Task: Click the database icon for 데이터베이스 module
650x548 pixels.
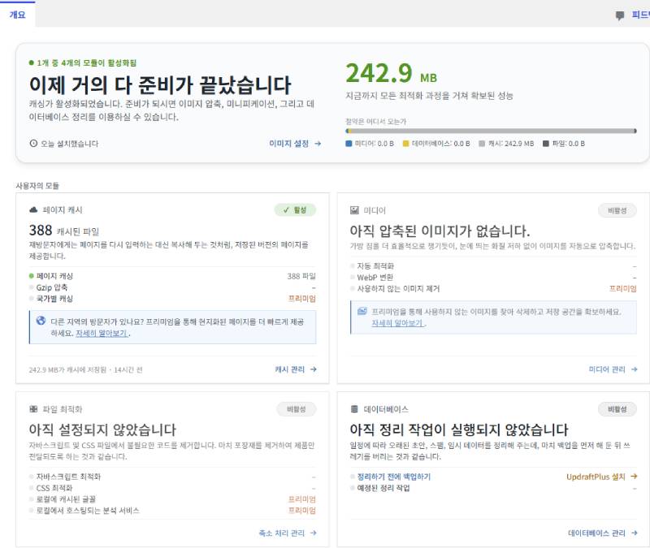Action: [354, 409]
